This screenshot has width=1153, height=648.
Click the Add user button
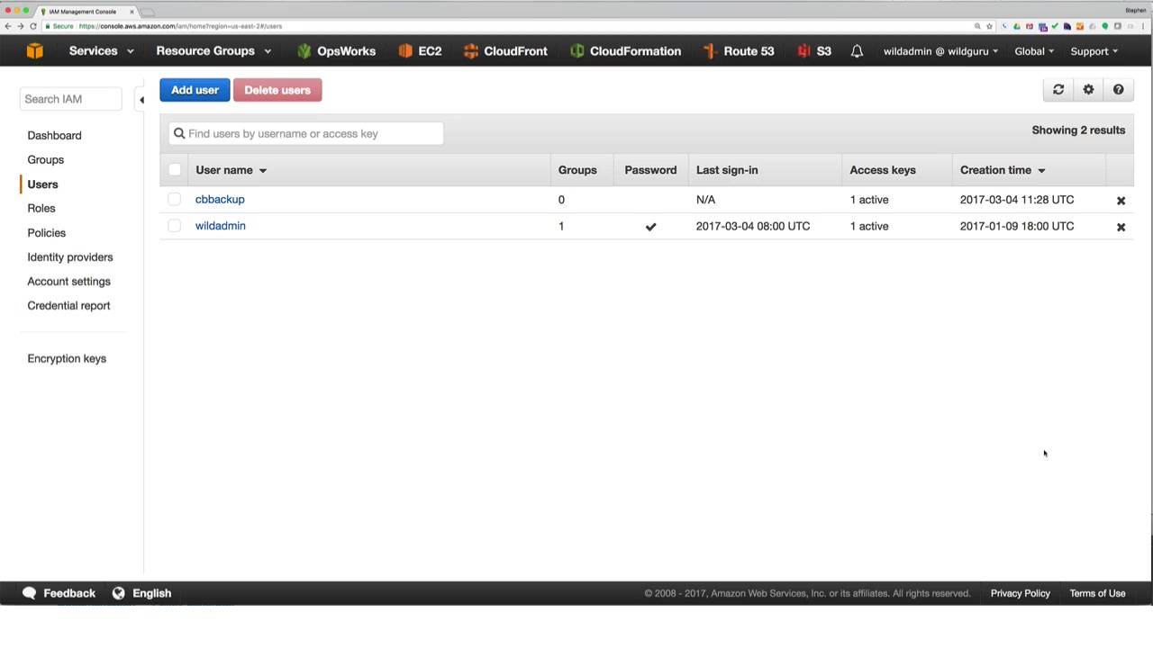tap(195, 90)
